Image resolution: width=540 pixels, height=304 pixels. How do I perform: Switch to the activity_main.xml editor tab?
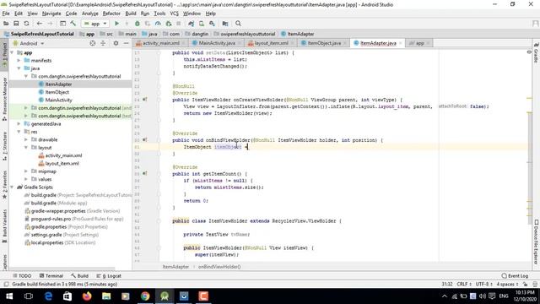(x=161, y=43)
